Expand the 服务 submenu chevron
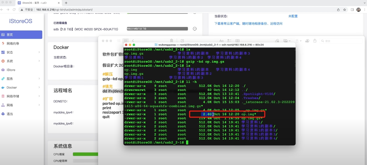367x165 pixels. (x=39, y=79)
